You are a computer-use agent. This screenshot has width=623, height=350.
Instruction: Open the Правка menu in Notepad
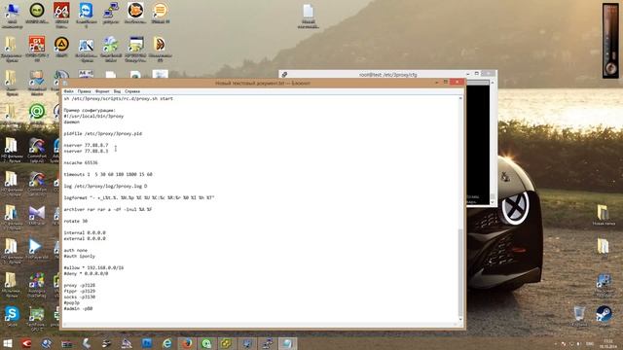click(84, 91)
